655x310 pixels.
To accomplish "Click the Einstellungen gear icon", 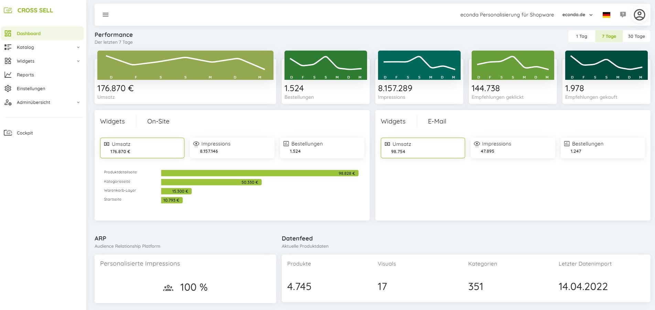I will pos(8,88).
